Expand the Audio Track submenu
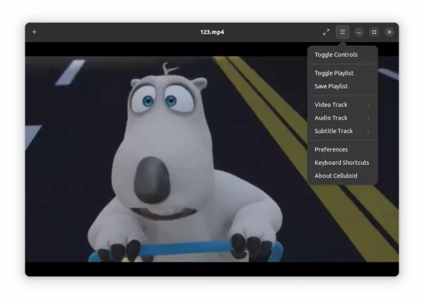424x304 pixels. click(x=343, y=118)
